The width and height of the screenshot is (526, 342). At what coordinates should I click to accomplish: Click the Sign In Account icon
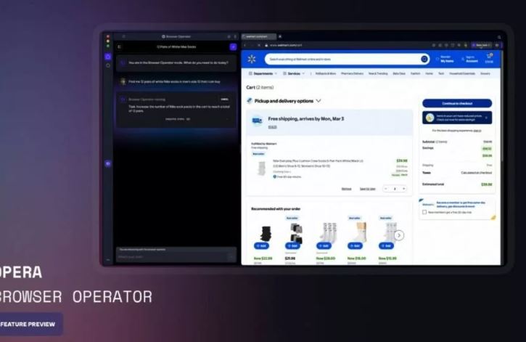click(x=470, y=59)
